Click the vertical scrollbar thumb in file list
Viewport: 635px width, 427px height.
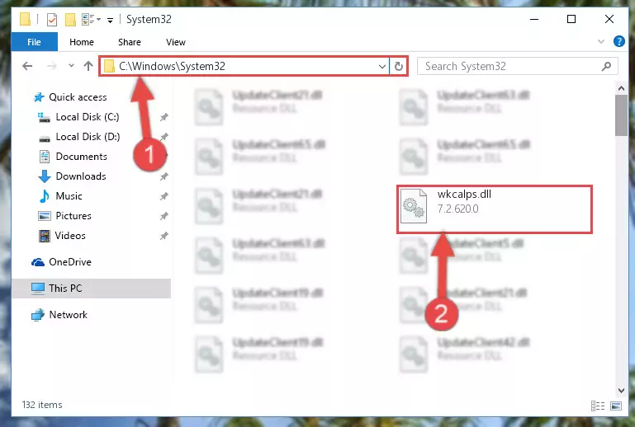pyautogui.click(x=621, y=115)
